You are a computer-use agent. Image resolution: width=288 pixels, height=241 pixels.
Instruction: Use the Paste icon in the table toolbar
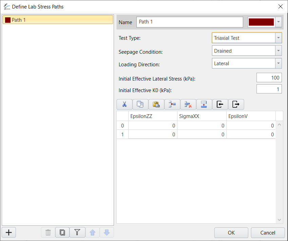click(156, 104)
